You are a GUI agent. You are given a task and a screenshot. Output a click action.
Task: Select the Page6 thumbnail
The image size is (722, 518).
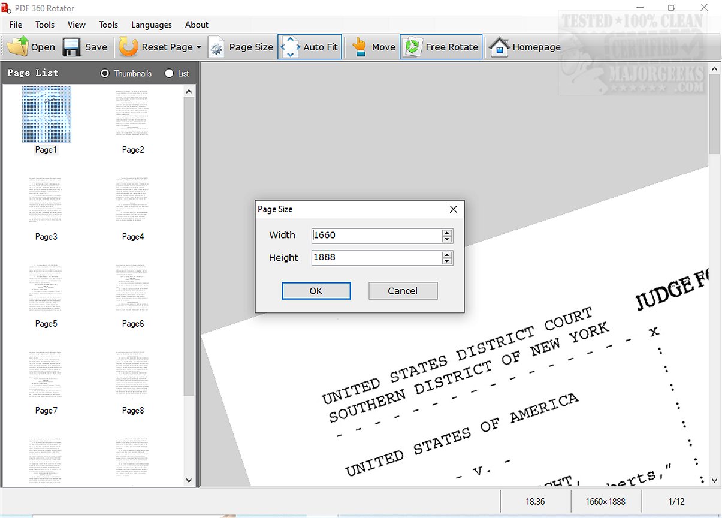(133, 288)
